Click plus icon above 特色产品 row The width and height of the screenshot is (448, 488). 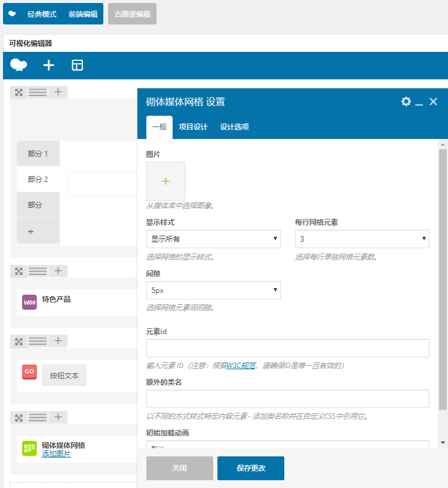pos(58,271)
